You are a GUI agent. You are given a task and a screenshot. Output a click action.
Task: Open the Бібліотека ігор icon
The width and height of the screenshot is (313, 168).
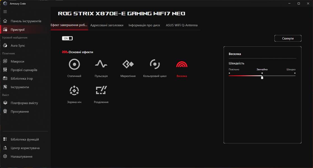5,78
